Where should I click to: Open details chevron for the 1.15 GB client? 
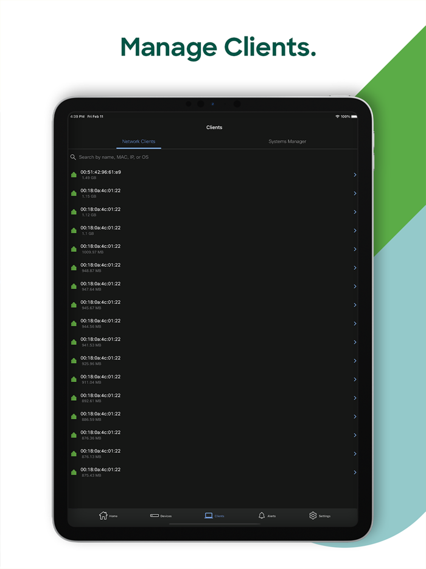point(355,193)
